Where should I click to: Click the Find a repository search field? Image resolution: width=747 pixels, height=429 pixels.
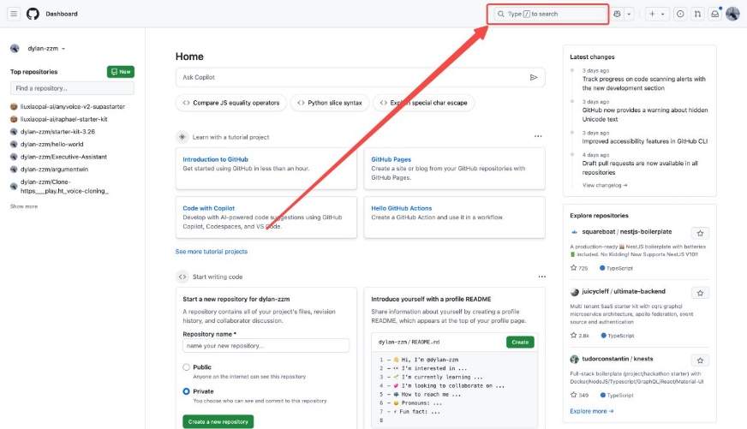tap(72, 88)
